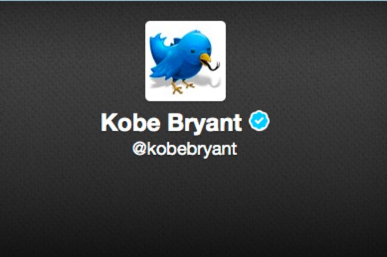Click the bird's blue wing

168,67
